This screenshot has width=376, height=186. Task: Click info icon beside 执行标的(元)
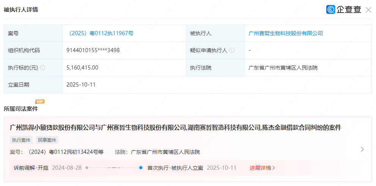coord(42,68)
